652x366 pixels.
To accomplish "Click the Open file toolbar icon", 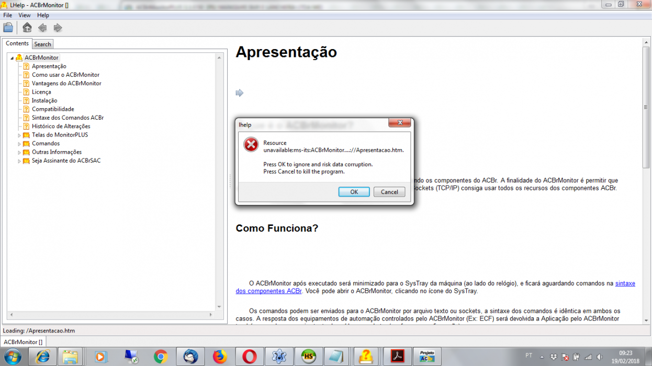I will (8, 28).
